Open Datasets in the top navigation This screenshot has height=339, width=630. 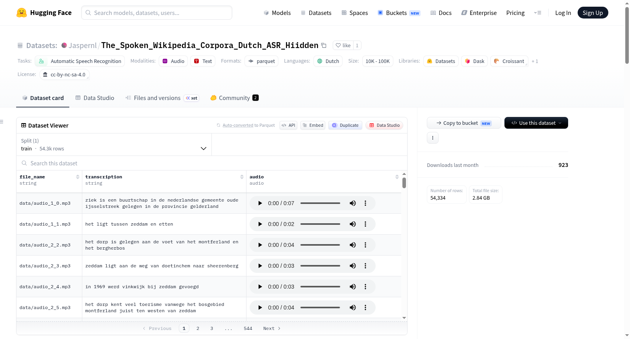(x=316, y=13)
